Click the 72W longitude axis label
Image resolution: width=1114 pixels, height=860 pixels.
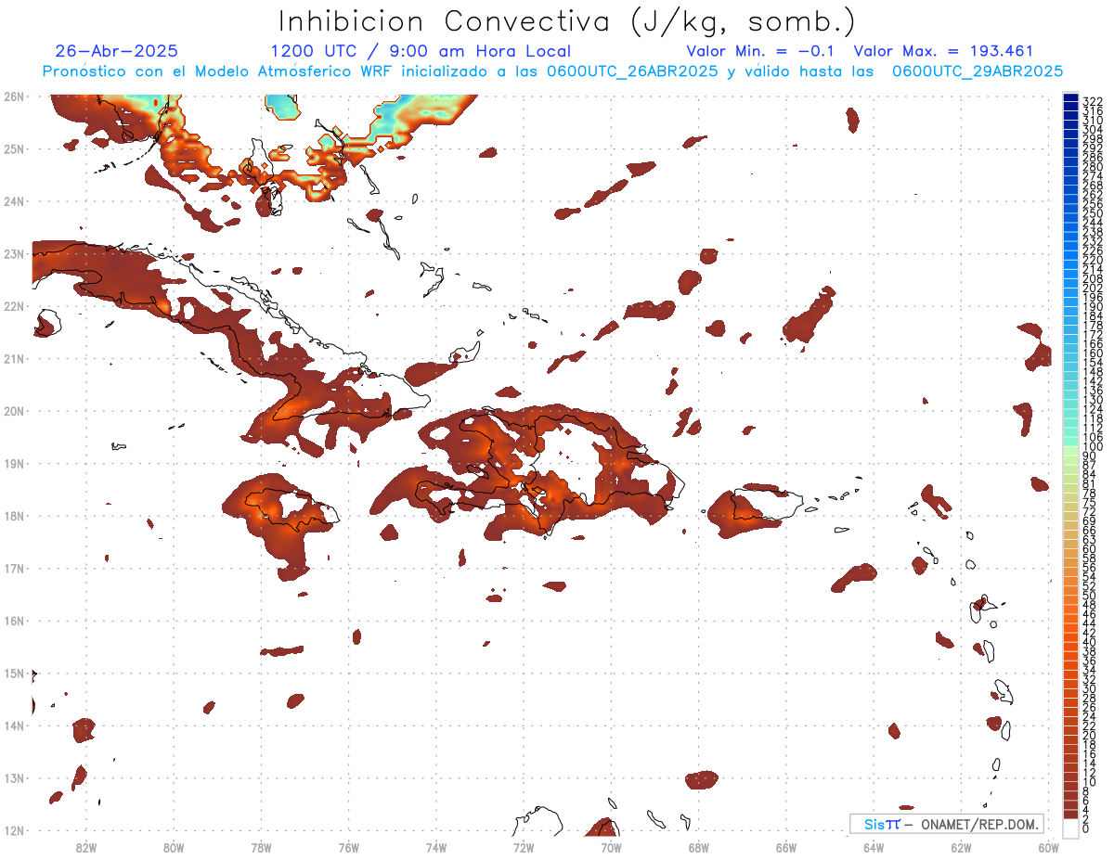(x=524, y=846)
